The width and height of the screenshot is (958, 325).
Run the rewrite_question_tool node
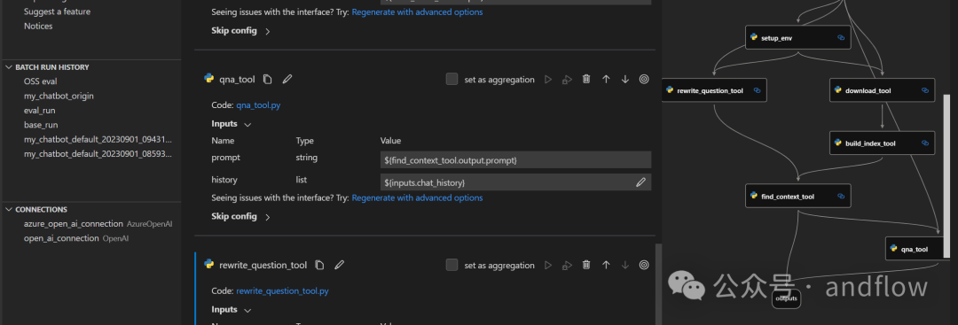[548, 266]
